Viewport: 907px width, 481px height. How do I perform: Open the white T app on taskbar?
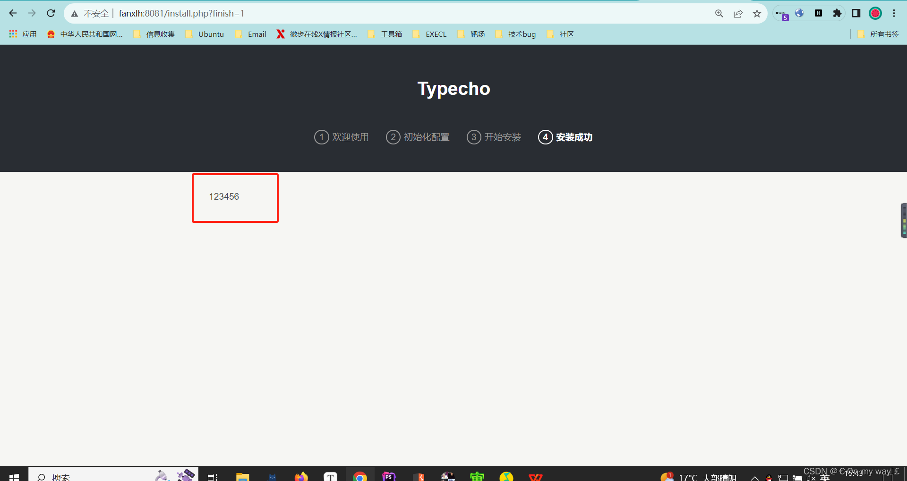click(330, 476)
